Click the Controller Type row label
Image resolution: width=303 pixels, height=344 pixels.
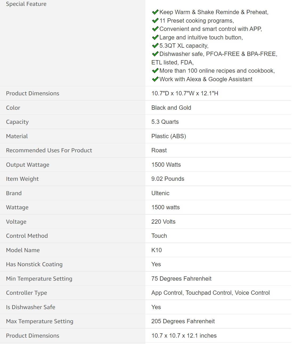[x=26, y=293]
